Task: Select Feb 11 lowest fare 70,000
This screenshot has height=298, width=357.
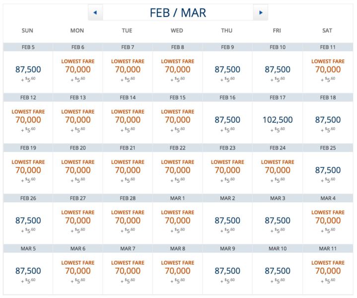Action: click(328, 70)
